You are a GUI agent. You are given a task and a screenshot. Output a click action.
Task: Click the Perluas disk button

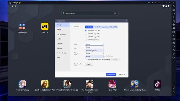pos(115,59)
